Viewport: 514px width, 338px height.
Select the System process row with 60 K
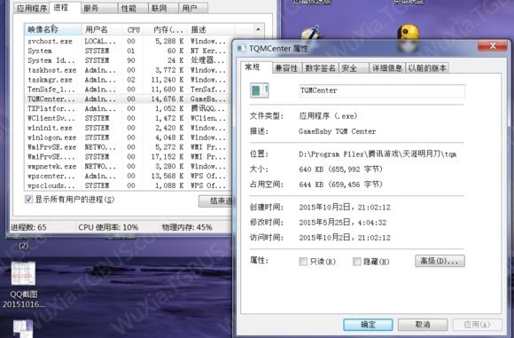point(128,51)
